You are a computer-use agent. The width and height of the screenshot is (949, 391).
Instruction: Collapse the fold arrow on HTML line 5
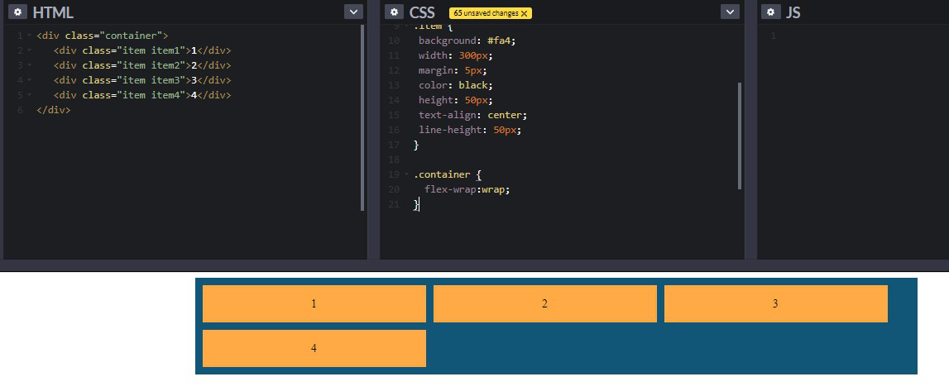[29, 95]
